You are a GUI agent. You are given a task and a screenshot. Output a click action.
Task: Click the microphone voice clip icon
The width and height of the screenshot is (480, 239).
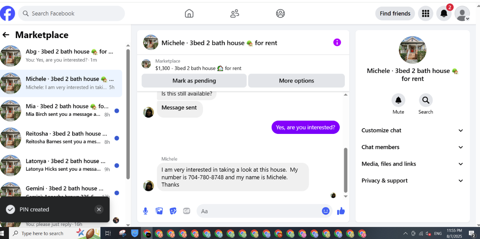[146, 211]
